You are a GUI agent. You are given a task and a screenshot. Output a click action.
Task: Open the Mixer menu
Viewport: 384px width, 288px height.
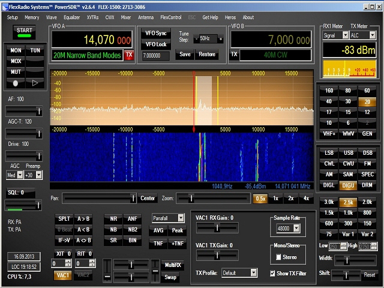(126, 17)
